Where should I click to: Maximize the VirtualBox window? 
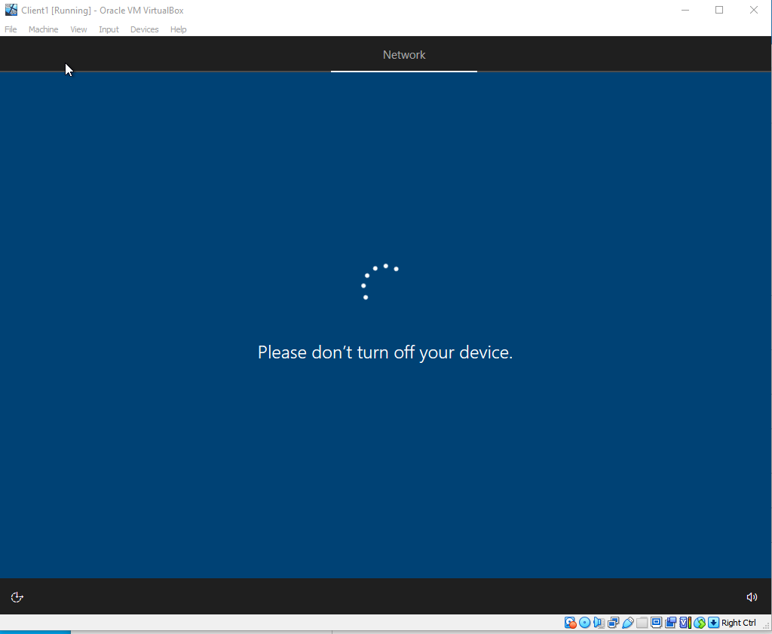[x=719, y=10]
